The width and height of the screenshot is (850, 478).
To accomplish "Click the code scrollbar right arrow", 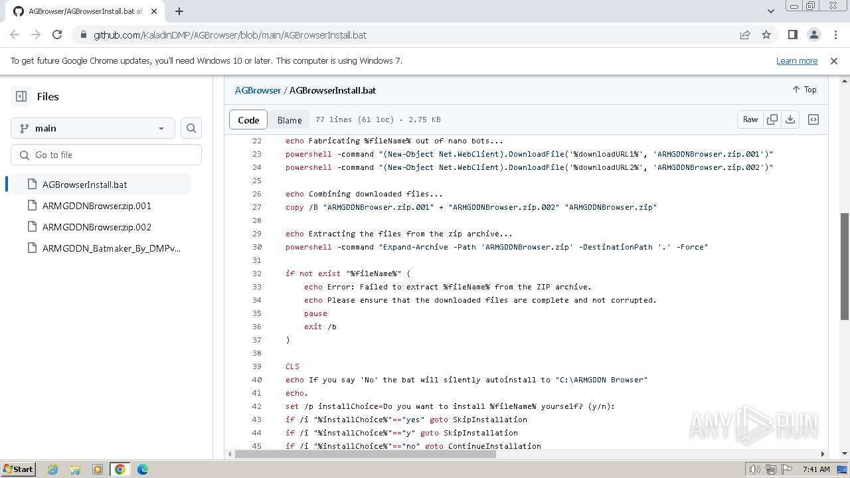I will [x=823, y=454].
